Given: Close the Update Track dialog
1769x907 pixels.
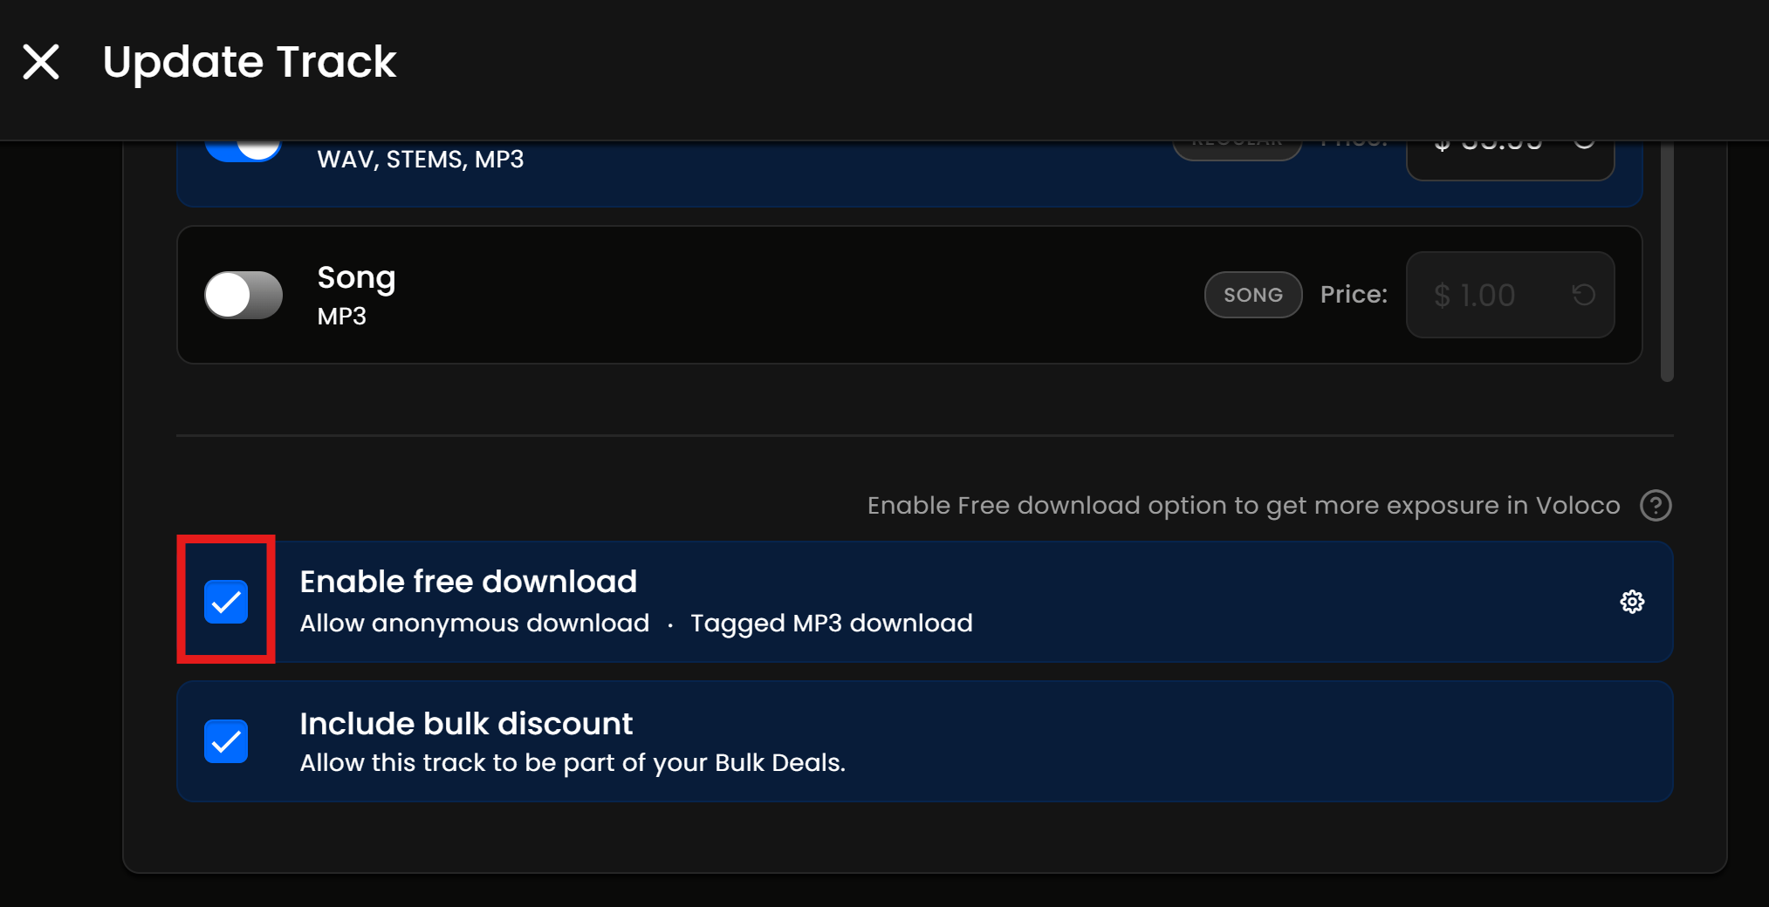Looking at the screenshot, I should point(41,62).
